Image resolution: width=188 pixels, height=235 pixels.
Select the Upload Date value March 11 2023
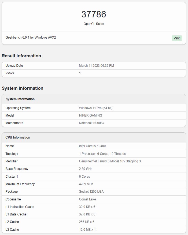(x=96, y=66)
